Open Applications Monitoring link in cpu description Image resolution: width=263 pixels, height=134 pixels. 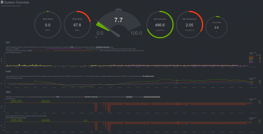click(x=103, y=47)
